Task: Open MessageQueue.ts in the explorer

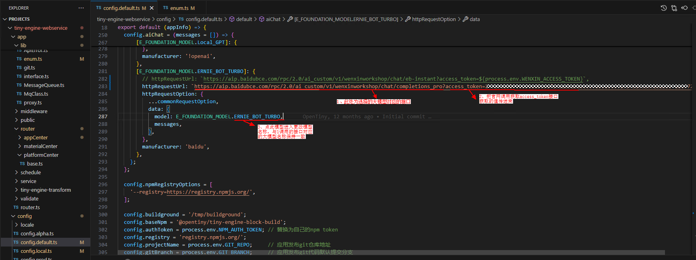Action: 44,85
